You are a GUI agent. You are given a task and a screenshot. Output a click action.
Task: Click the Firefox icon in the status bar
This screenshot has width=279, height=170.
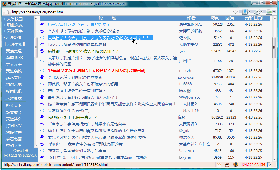pyautogui.click(x=236, y=165)
